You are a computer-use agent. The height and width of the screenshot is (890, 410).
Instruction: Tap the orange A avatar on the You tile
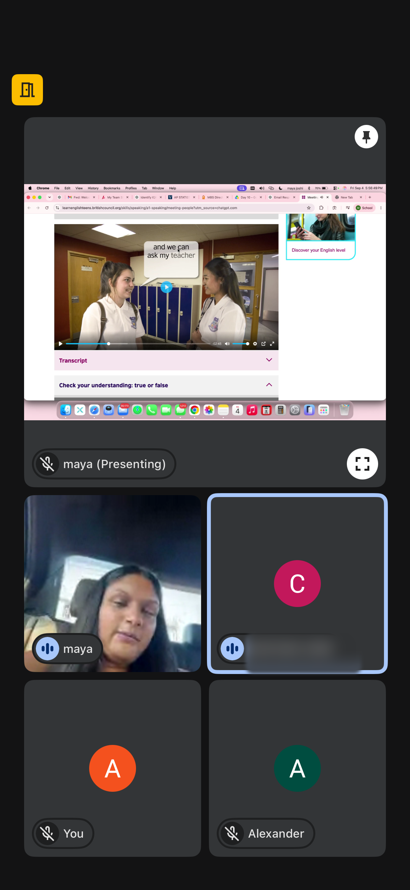112,768
